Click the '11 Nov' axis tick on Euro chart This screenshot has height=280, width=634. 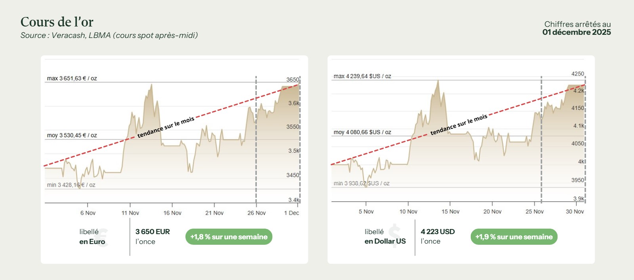pos(130,213)
